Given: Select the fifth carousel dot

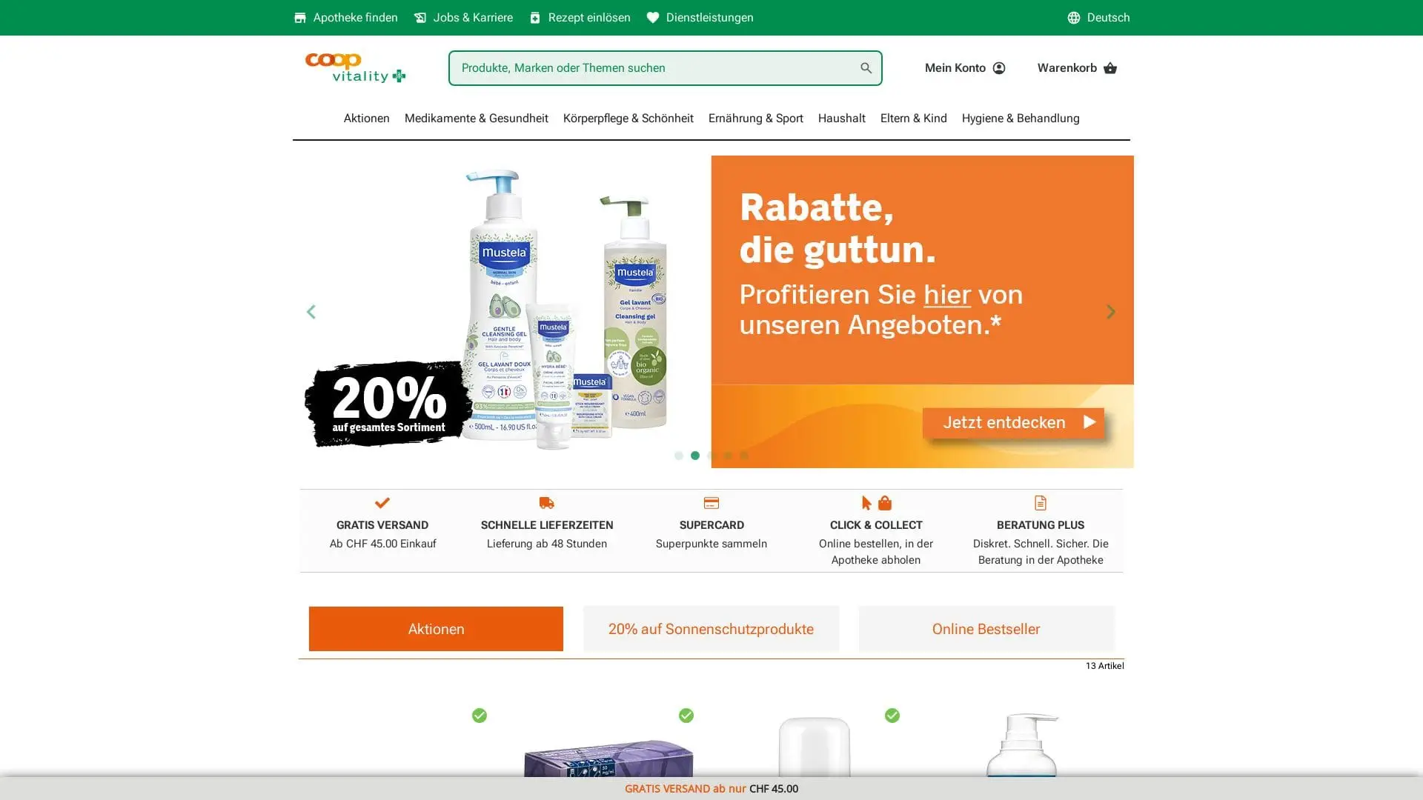Looking at the screenshot, I should click(x=744, y=456).
